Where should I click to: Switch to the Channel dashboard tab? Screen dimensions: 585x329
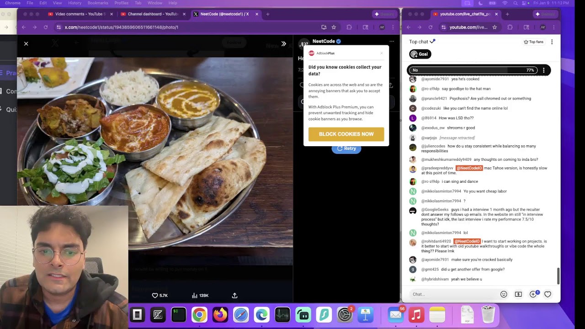point(153,14)
